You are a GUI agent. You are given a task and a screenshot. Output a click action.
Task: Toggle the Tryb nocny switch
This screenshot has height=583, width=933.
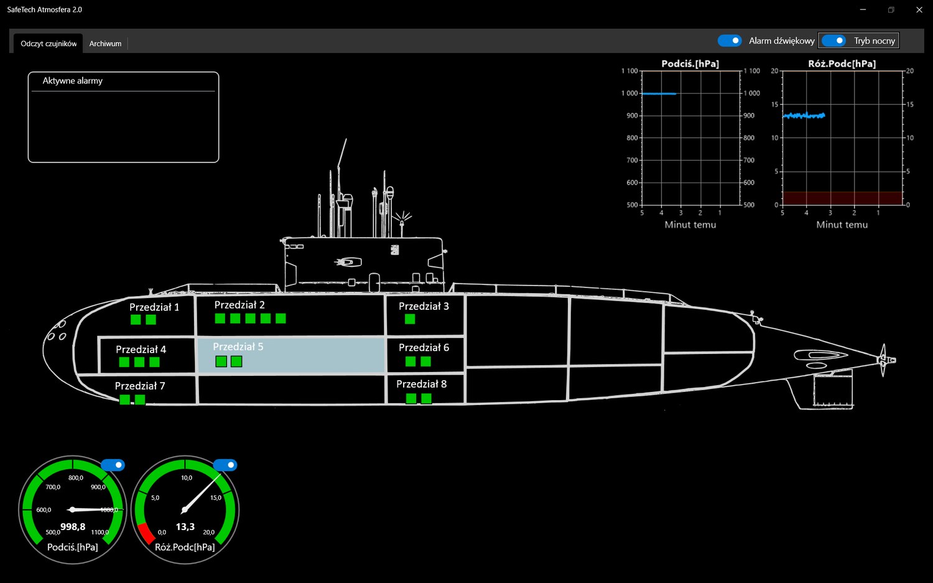coord(833,40)
